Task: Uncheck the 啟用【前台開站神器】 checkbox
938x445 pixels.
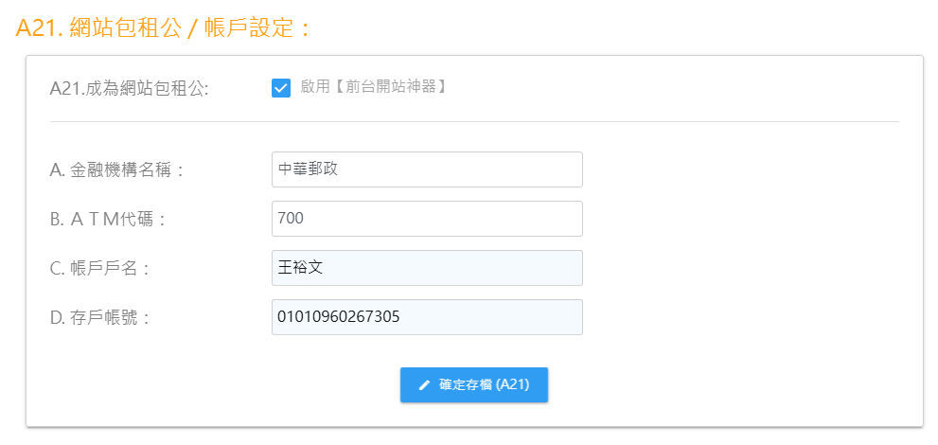Action: click(281, 88)
